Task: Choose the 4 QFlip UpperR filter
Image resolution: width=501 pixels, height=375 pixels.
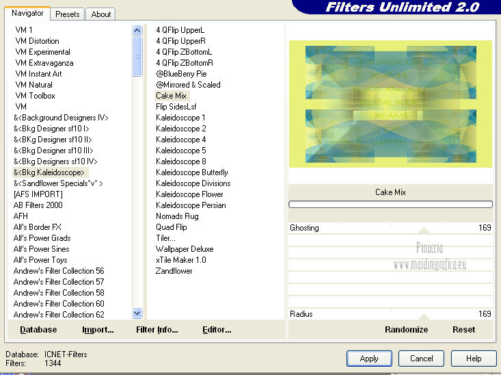Action: pyautogui.click(x=181, y=41)
